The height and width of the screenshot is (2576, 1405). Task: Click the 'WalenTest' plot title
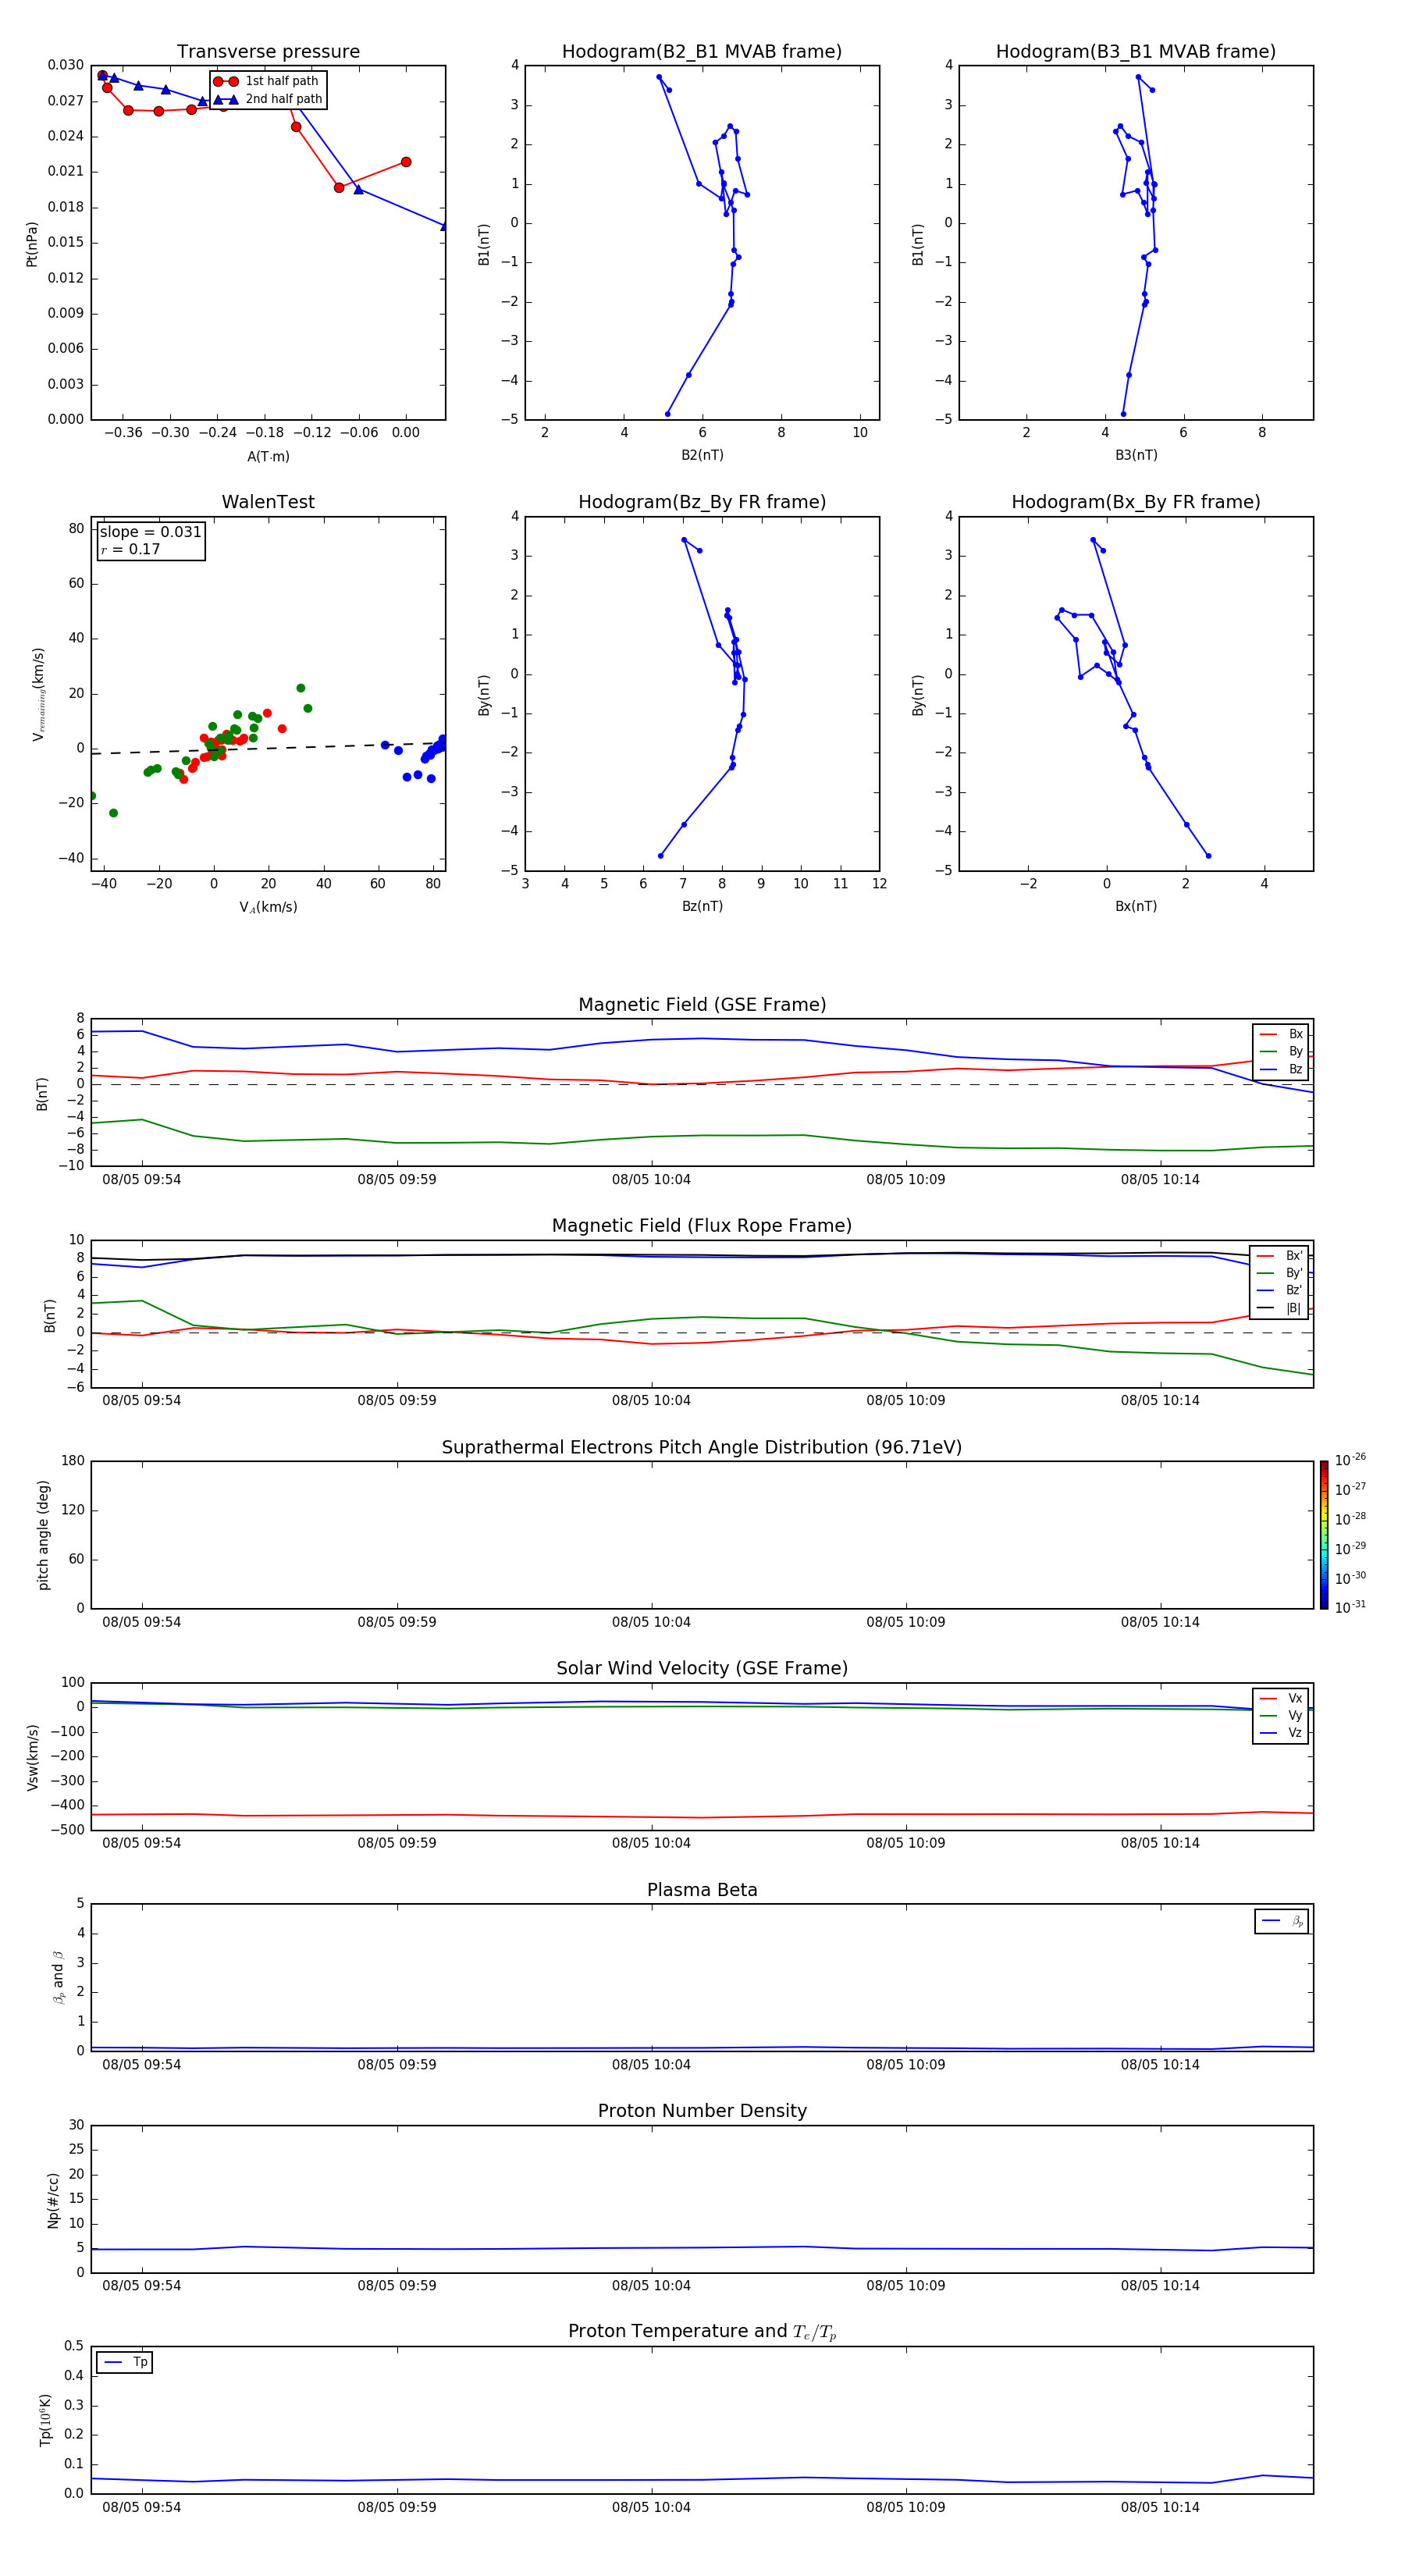pos(268,502)
